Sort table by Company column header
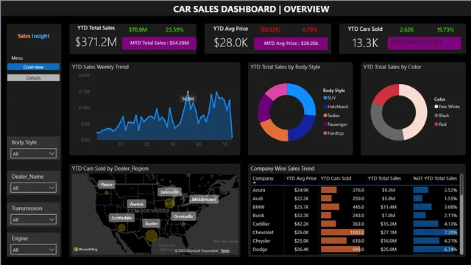This screenshot has width=471, height=265. (263, 178)
